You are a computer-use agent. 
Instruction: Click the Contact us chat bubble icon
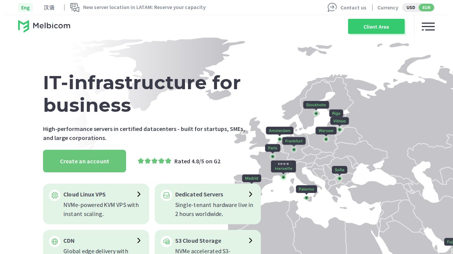(332, 7)
